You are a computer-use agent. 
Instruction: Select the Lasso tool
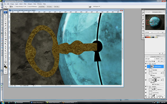coord(6,19)
